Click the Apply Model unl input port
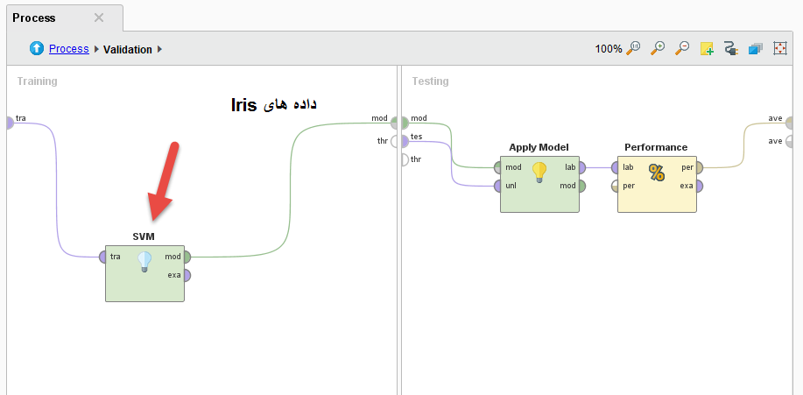Viewport: 803px width, 395px height. click(x=497, y=186)
